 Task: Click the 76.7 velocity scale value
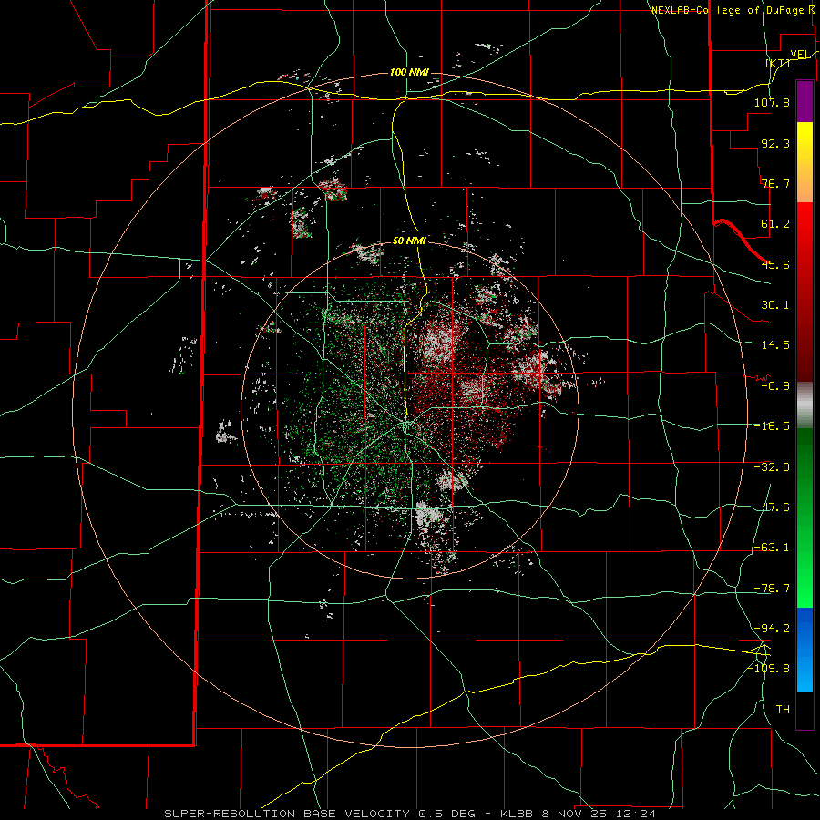[x=775, y=183]
